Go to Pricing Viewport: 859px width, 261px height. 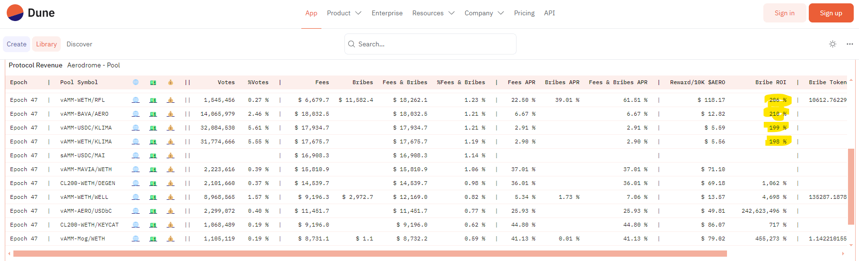pyautogui.click(x=524, y=13)
